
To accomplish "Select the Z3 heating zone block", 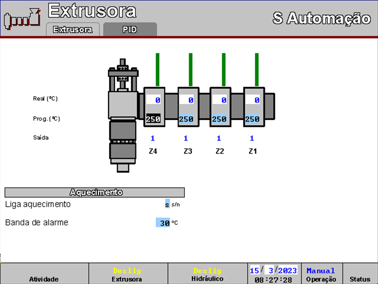I will pyautogui.click(x=188, y=107).
